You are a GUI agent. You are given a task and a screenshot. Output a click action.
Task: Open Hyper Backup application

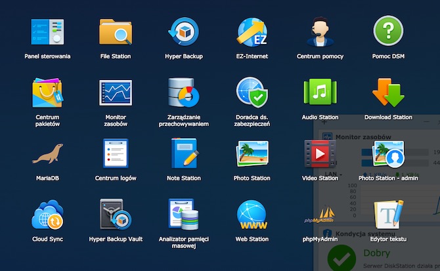[x=184, y=31]
